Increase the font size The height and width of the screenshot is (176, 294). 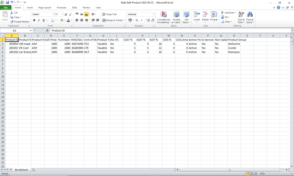coord(65,13)
